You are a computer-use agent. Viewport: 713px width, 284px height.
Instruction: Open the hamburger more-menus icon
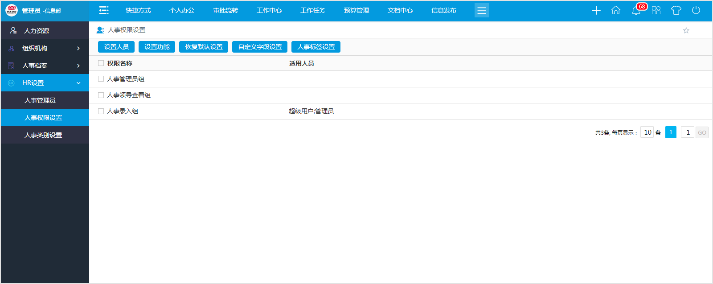tap(481, 10)
